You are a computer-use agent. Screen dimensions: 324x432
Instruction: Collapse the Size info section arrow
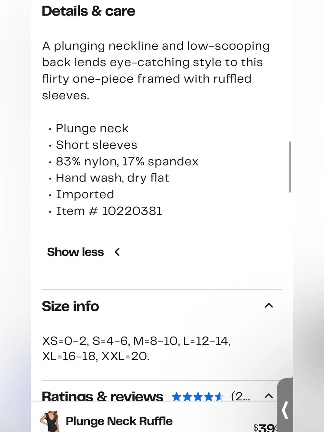click(x=269, y=306)
